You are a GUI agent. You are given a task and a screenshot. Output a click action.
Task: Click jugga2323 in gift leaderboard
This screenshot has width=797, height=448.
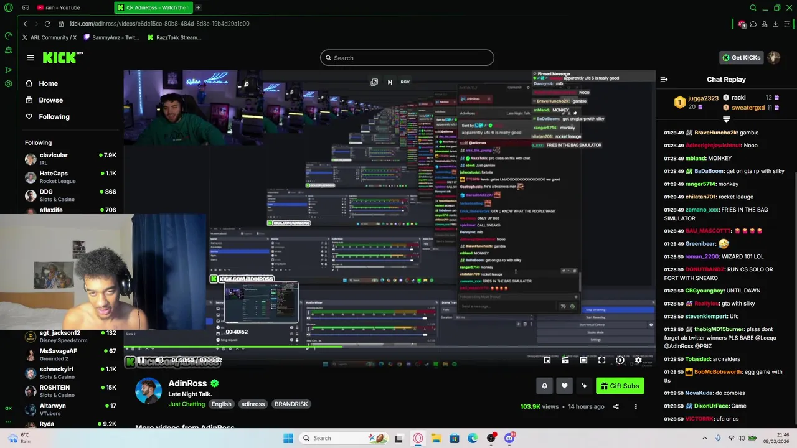click(703, 98)
